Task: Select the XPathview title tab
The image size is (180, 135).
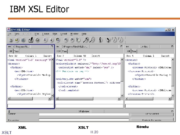Action: click(84, 111)
